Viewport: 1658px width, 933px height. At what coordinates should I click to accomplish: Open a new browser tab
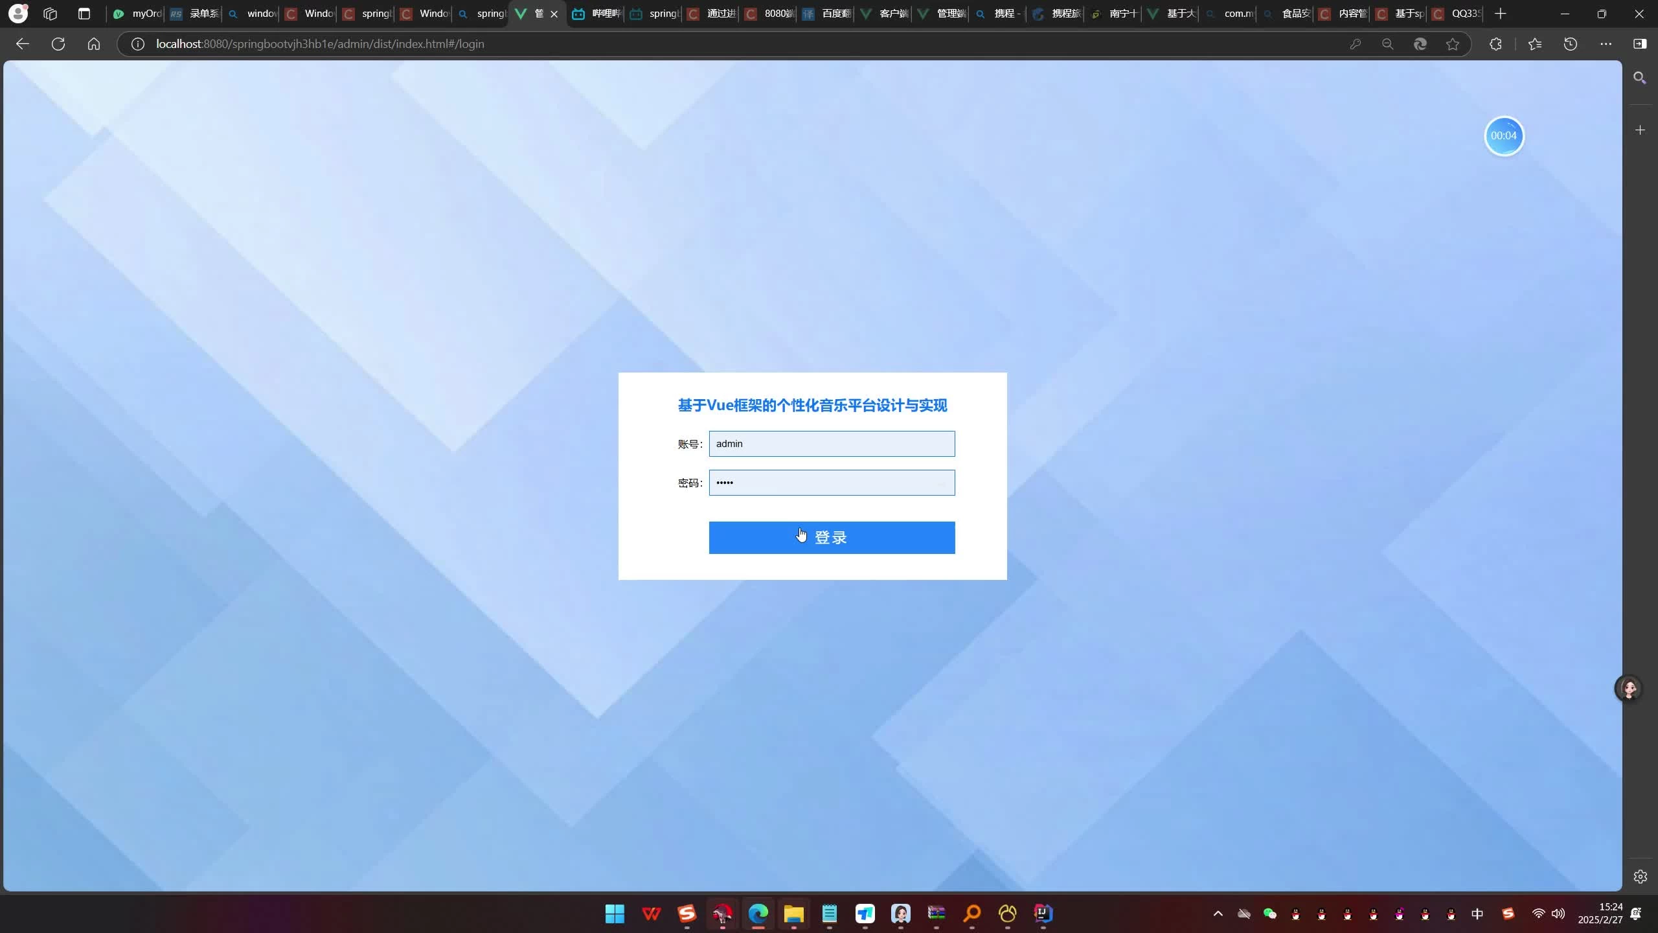[1501, 14]
